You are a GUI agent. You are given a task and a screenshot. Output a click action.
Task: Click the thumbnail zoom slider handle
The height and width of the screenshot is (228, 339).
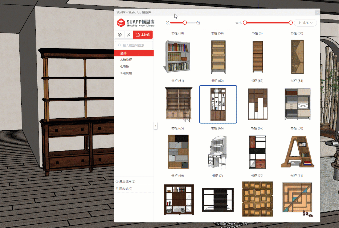(x=185, y=23)
